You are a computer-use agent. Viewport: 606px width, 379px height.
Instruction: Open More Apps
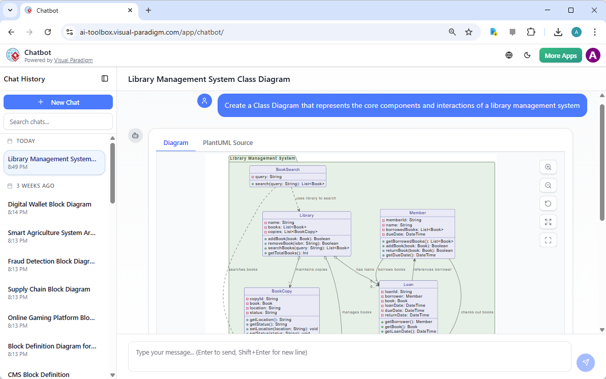click(x=560, y=55)
